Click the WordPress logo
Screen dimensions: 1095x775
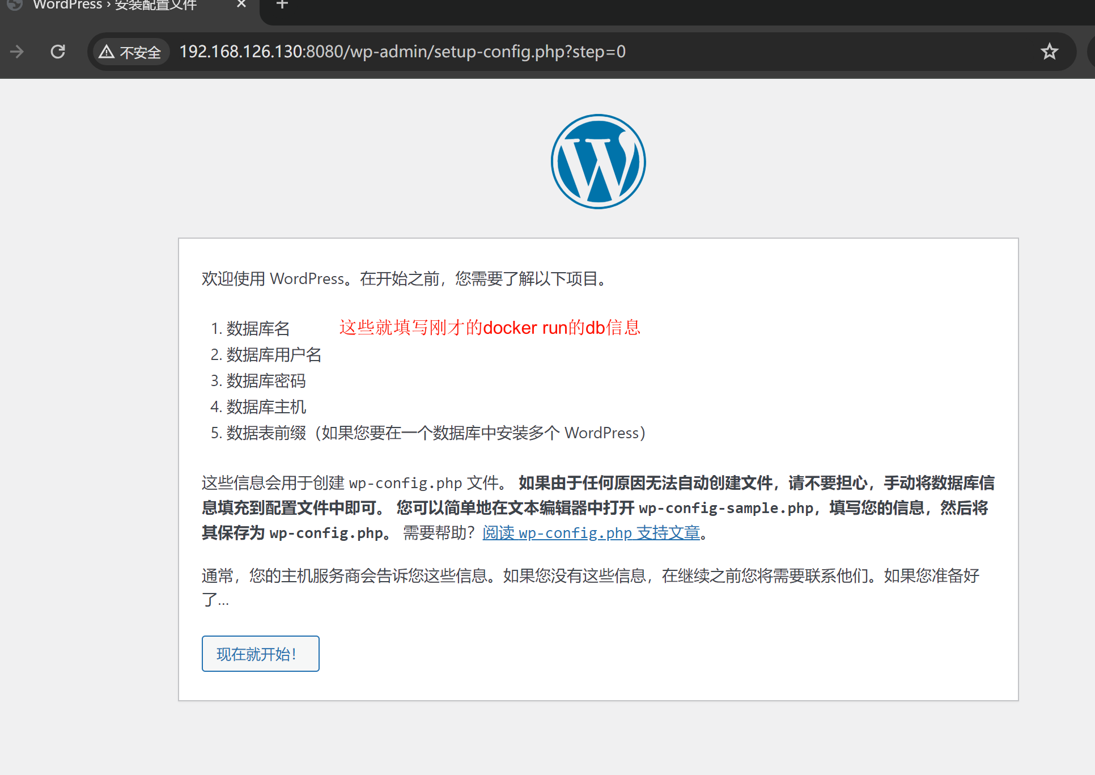click(598, 162)
